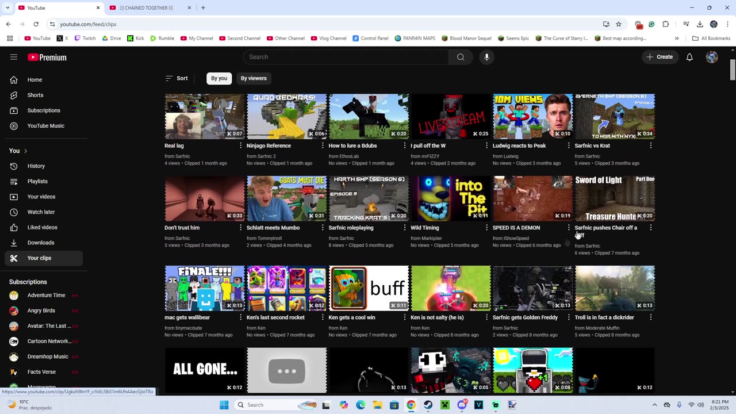
Task: Open the Kick bookmark
Action: 136,39
